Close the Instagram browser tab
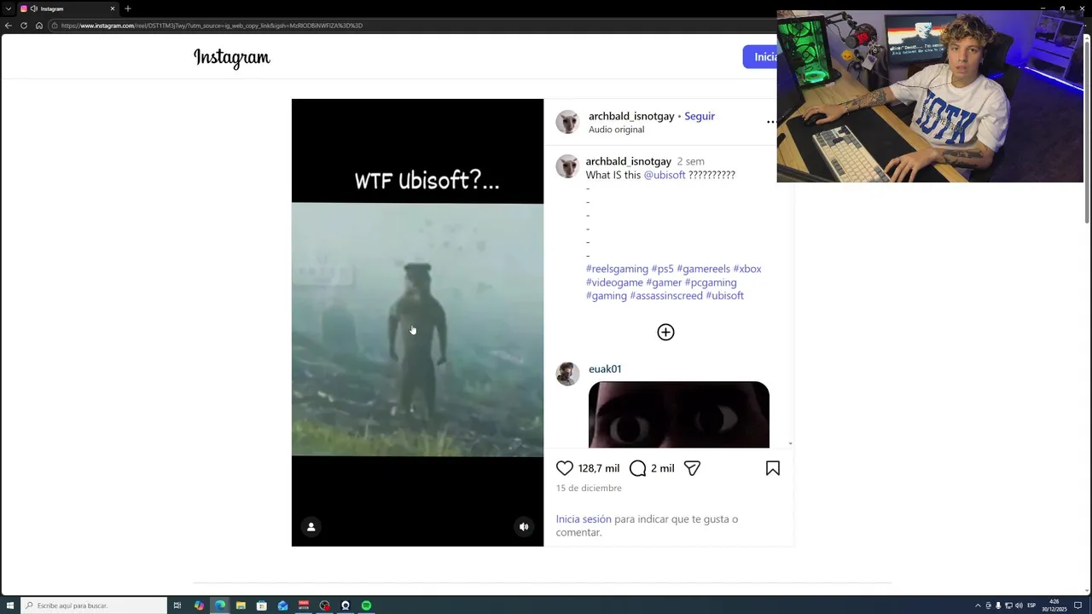The height and width of the screenshot is (614, 1092). pyautogui.click(x=112, y=9)
